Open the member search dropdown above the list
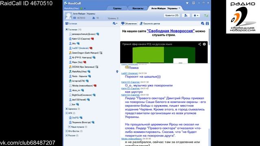 pyautogui.click(x=115, y=24)
